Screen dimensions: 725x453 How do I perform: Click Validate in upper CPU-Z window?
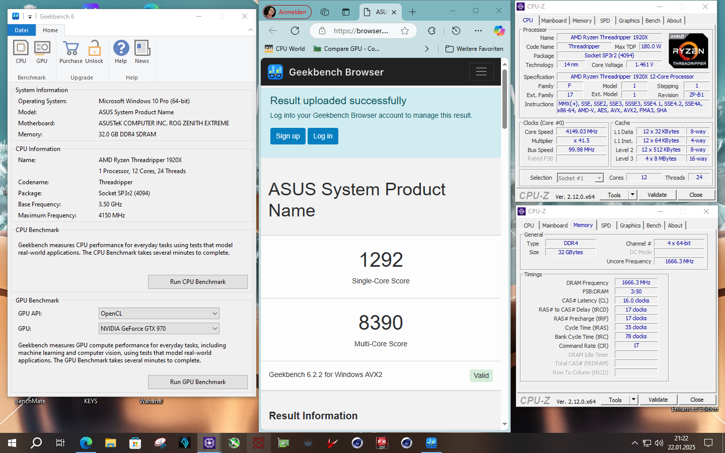click(657, 195)
